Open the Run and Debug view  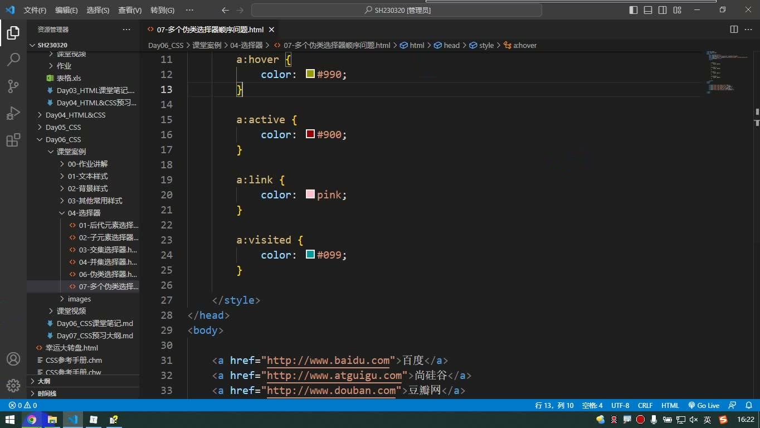[x=13, y=113]
